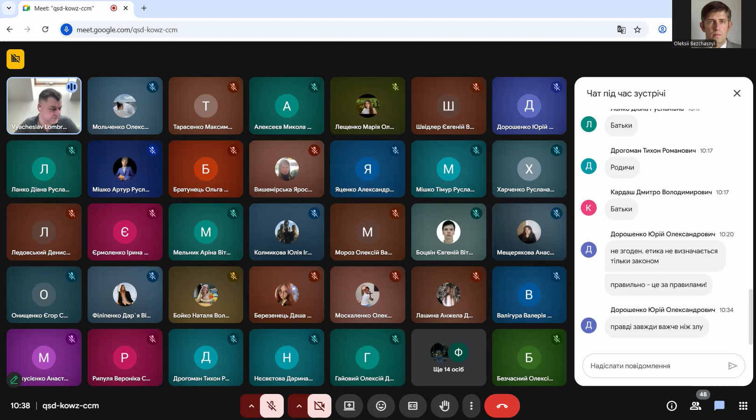Click the "Ще 14 осіб" tile
Screen dimensions: 756x420
[x=448, y=358]
